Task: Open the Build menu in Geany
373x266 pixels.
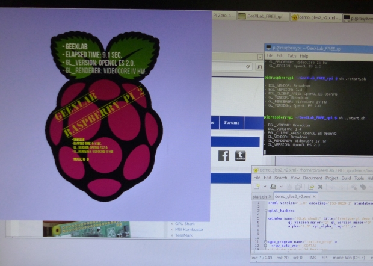Action: 346,178
